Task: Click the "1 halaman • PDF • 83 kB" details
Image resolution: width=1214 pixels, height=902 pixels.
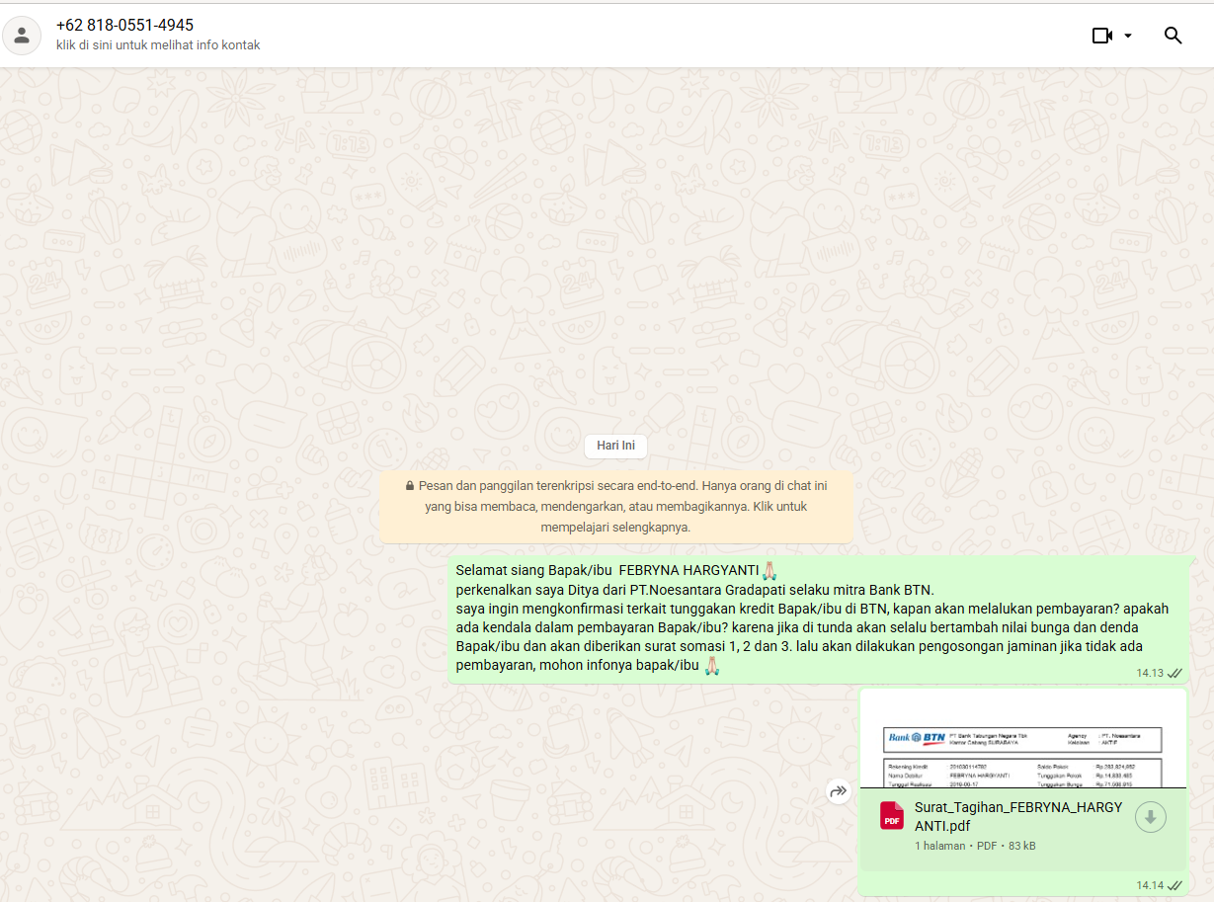Action: tap(974, 846)
